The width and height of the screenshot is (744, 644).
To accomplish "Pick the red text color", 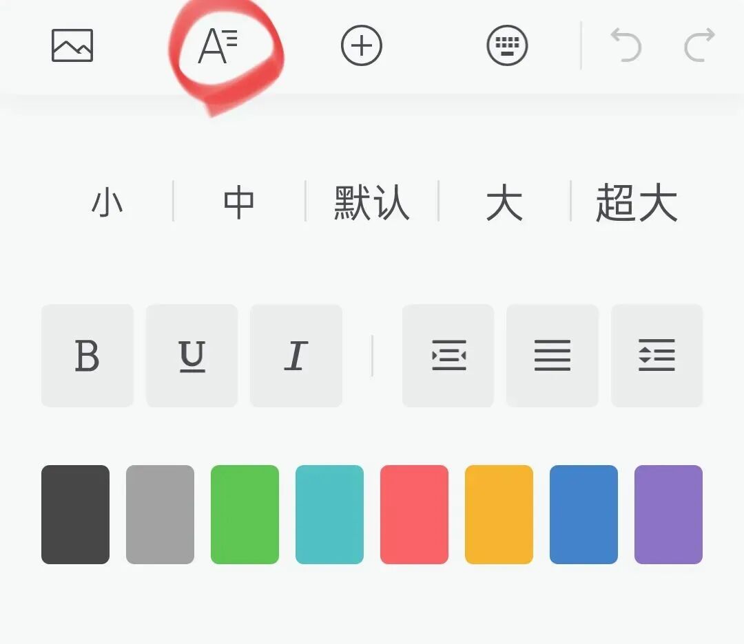I will tap(414, 515).
